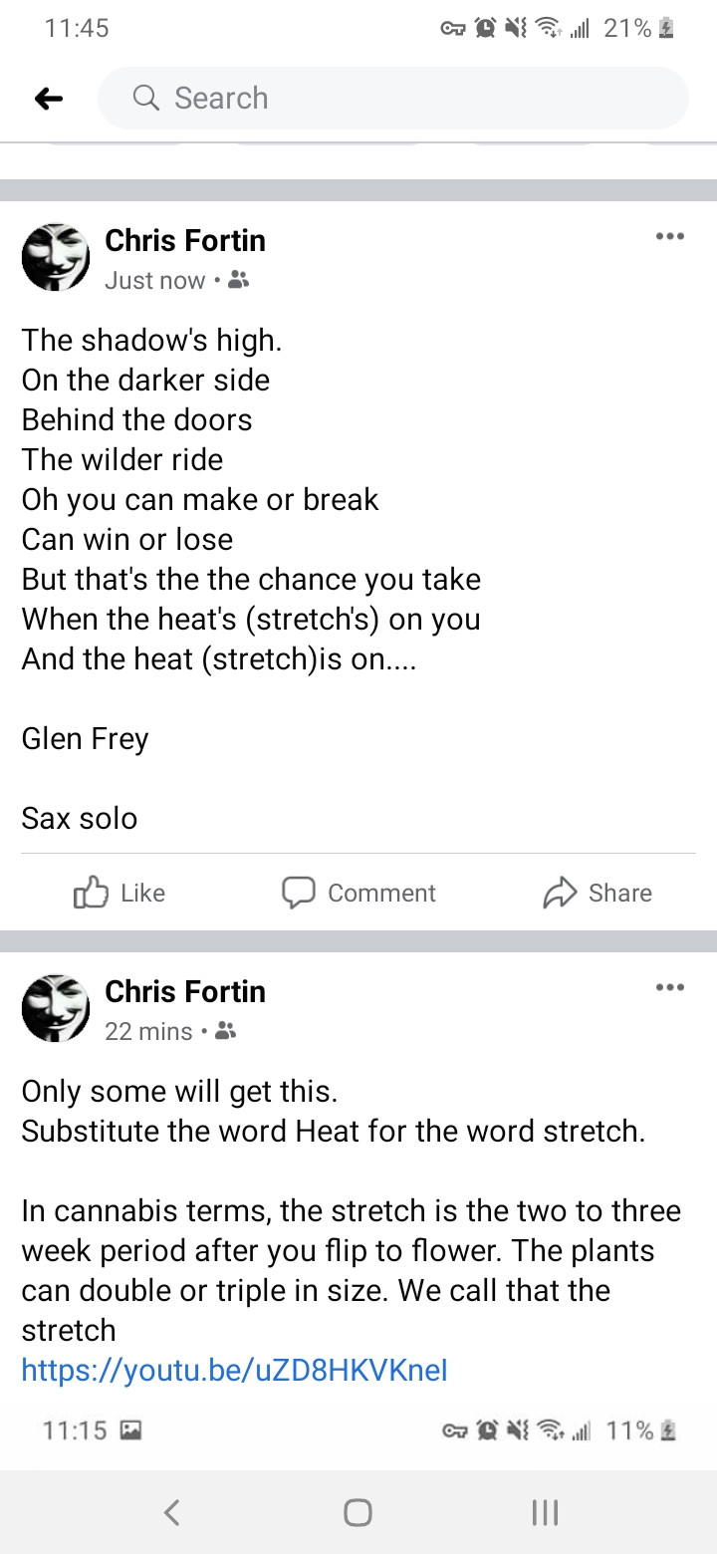Open Chris Fortin's profile from first post
The image size is (717, 1554).
pyautogui.click(x=185, y=240)
